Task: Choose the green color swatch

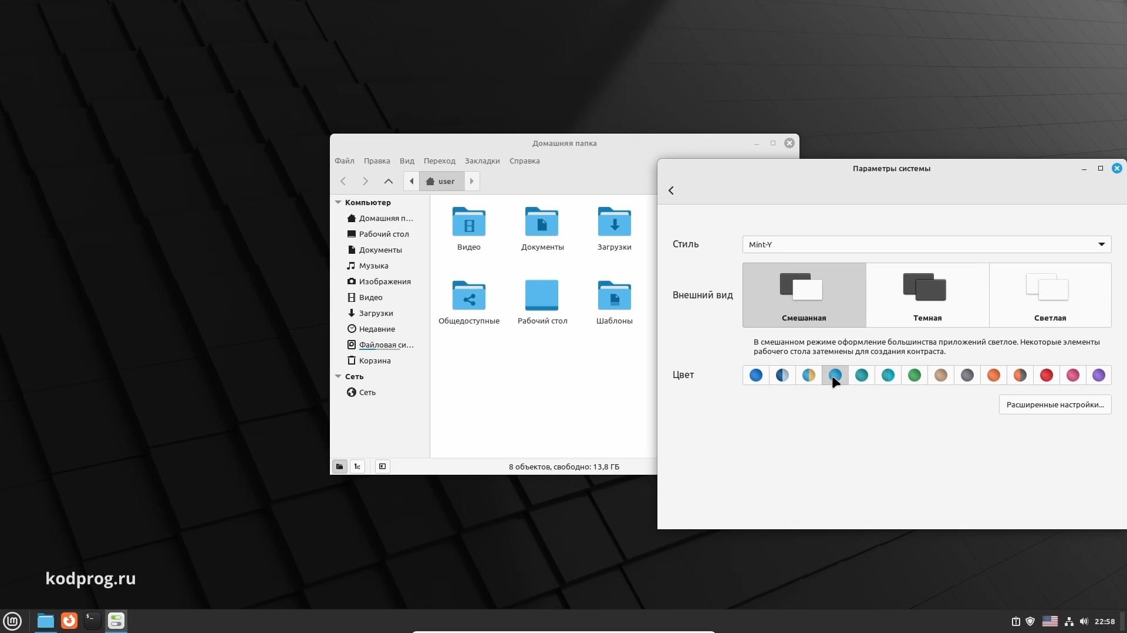Action: tap(915, 375)
